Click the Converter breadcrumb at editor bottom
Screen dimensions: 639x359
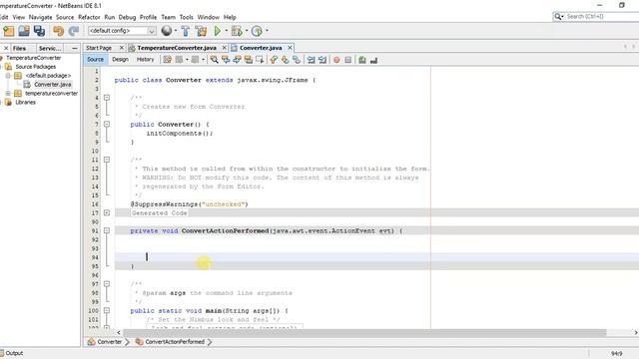(x=109, y=342)
